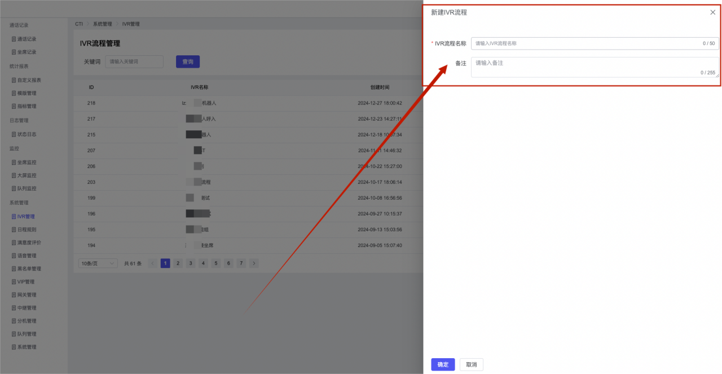722x374 pixels.
Task: Click previous page left arrow icon
Action: click(x=152, y=263)
